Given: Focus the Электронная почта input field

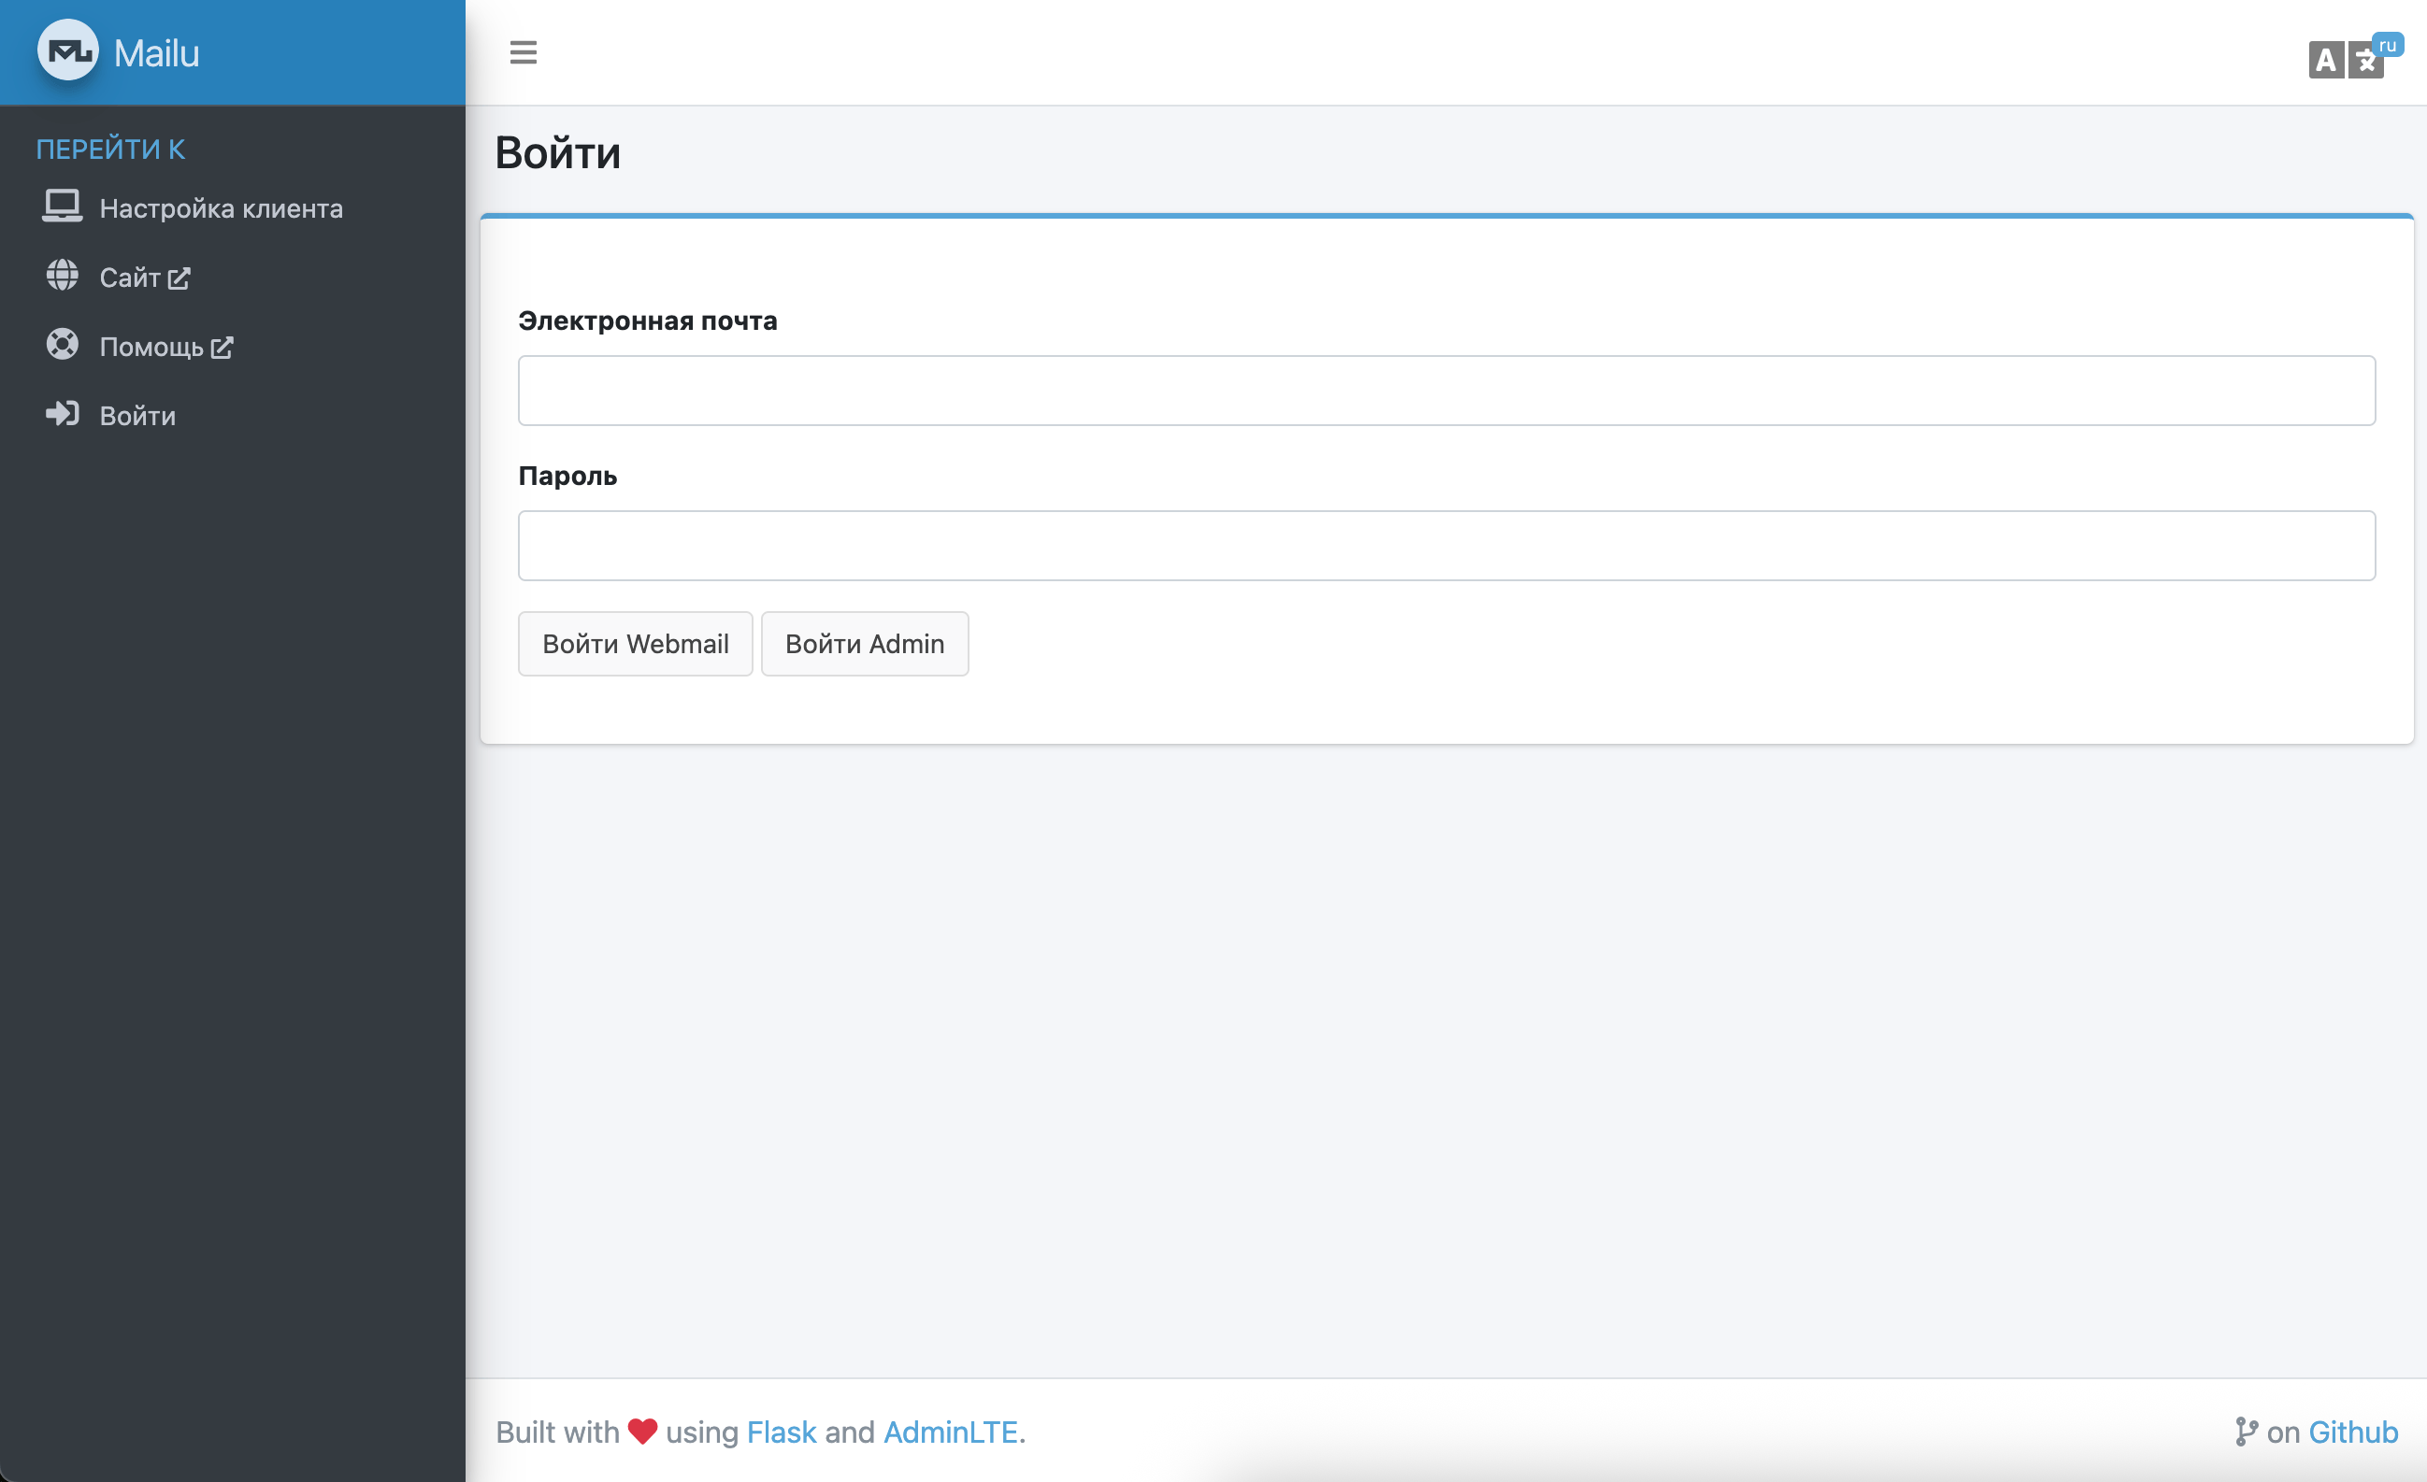Looking at the screenshot, I should pos(1446,391).
